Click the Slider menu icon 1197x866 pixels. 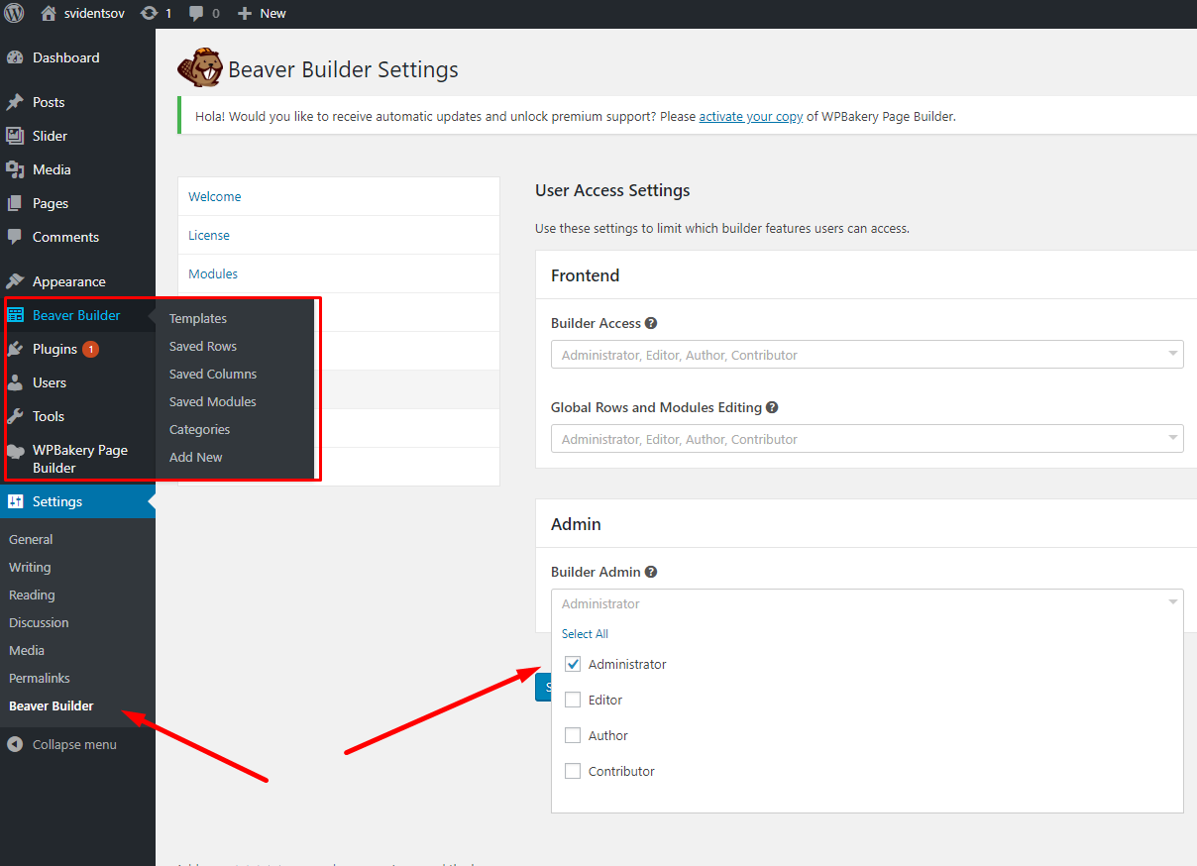[15, 136]
